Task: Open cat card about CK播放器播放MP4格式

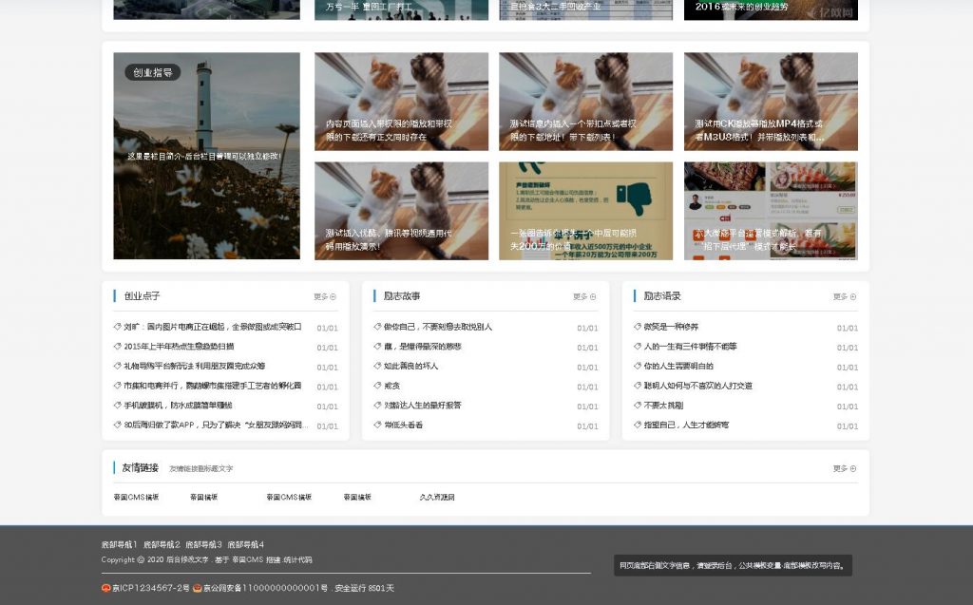Action: click(x=771, y=102)
